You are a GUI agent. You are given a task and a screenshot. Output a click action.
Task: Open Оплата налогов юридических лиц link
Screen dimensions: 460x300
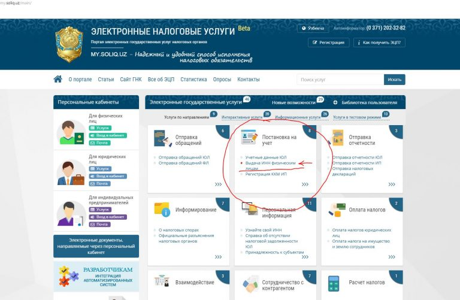pos(361,232)
